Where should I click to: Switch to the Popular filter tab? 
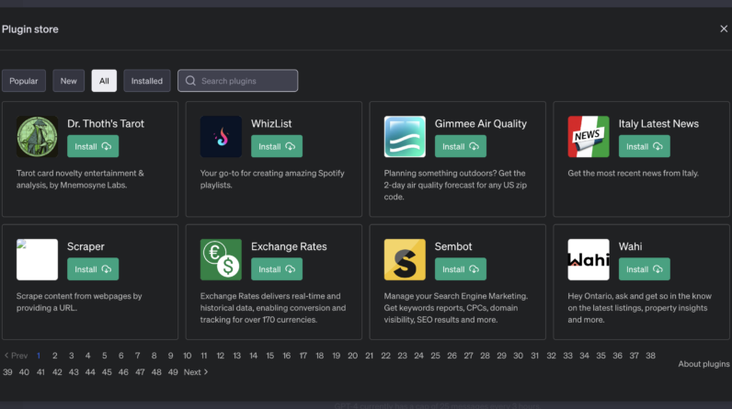tap(24, 81)
